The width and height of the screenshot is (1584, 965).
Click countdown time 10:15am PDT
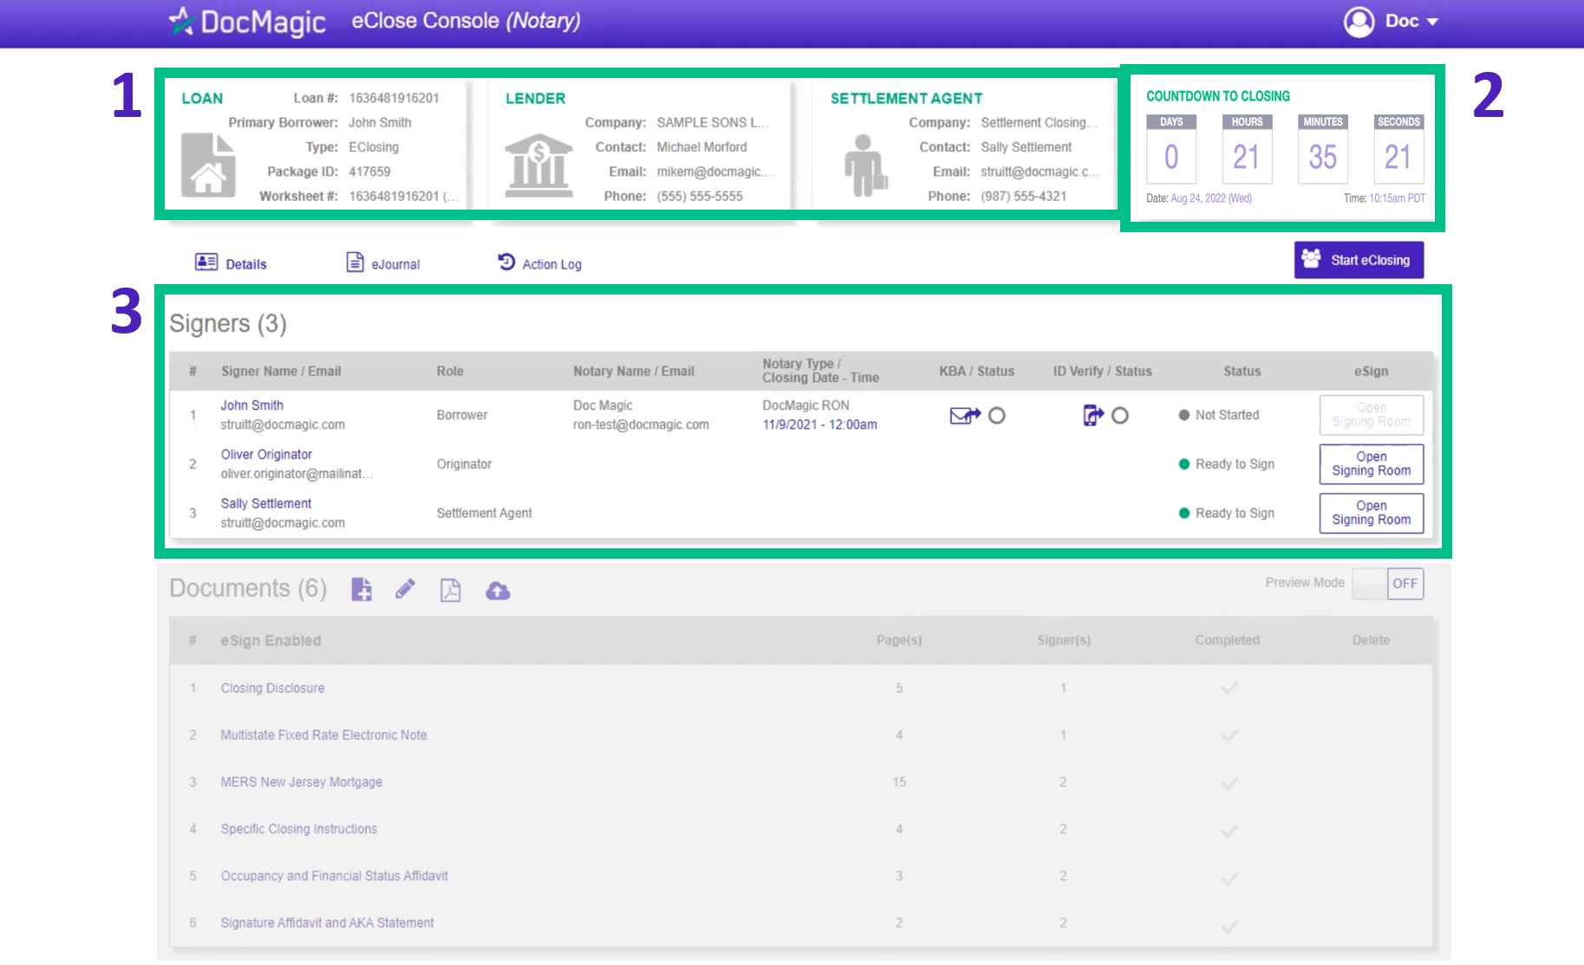(x=1397, y=198)
